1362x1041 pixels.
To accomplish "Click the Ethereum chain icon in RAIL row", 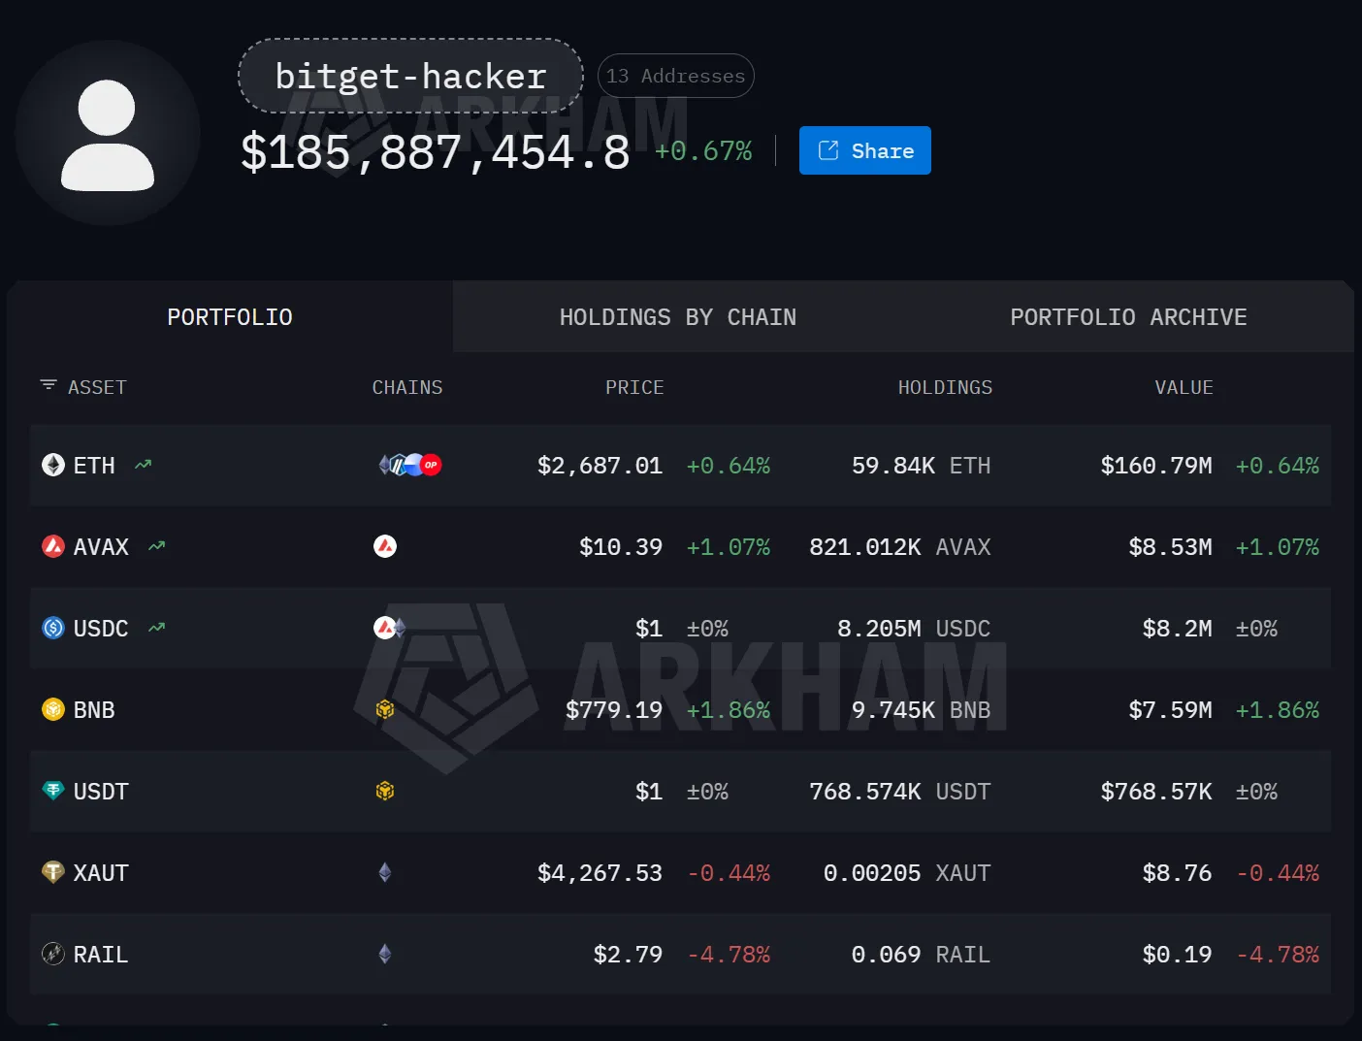I will [x=385, y=955].
